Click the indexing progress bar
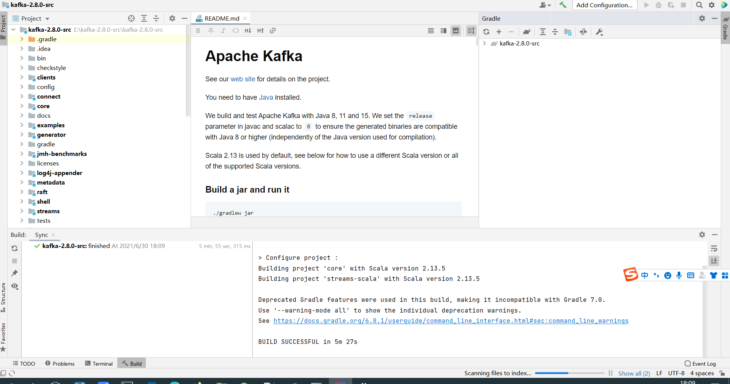Viewport: 730px width, 384px height. tap(570, 373)
